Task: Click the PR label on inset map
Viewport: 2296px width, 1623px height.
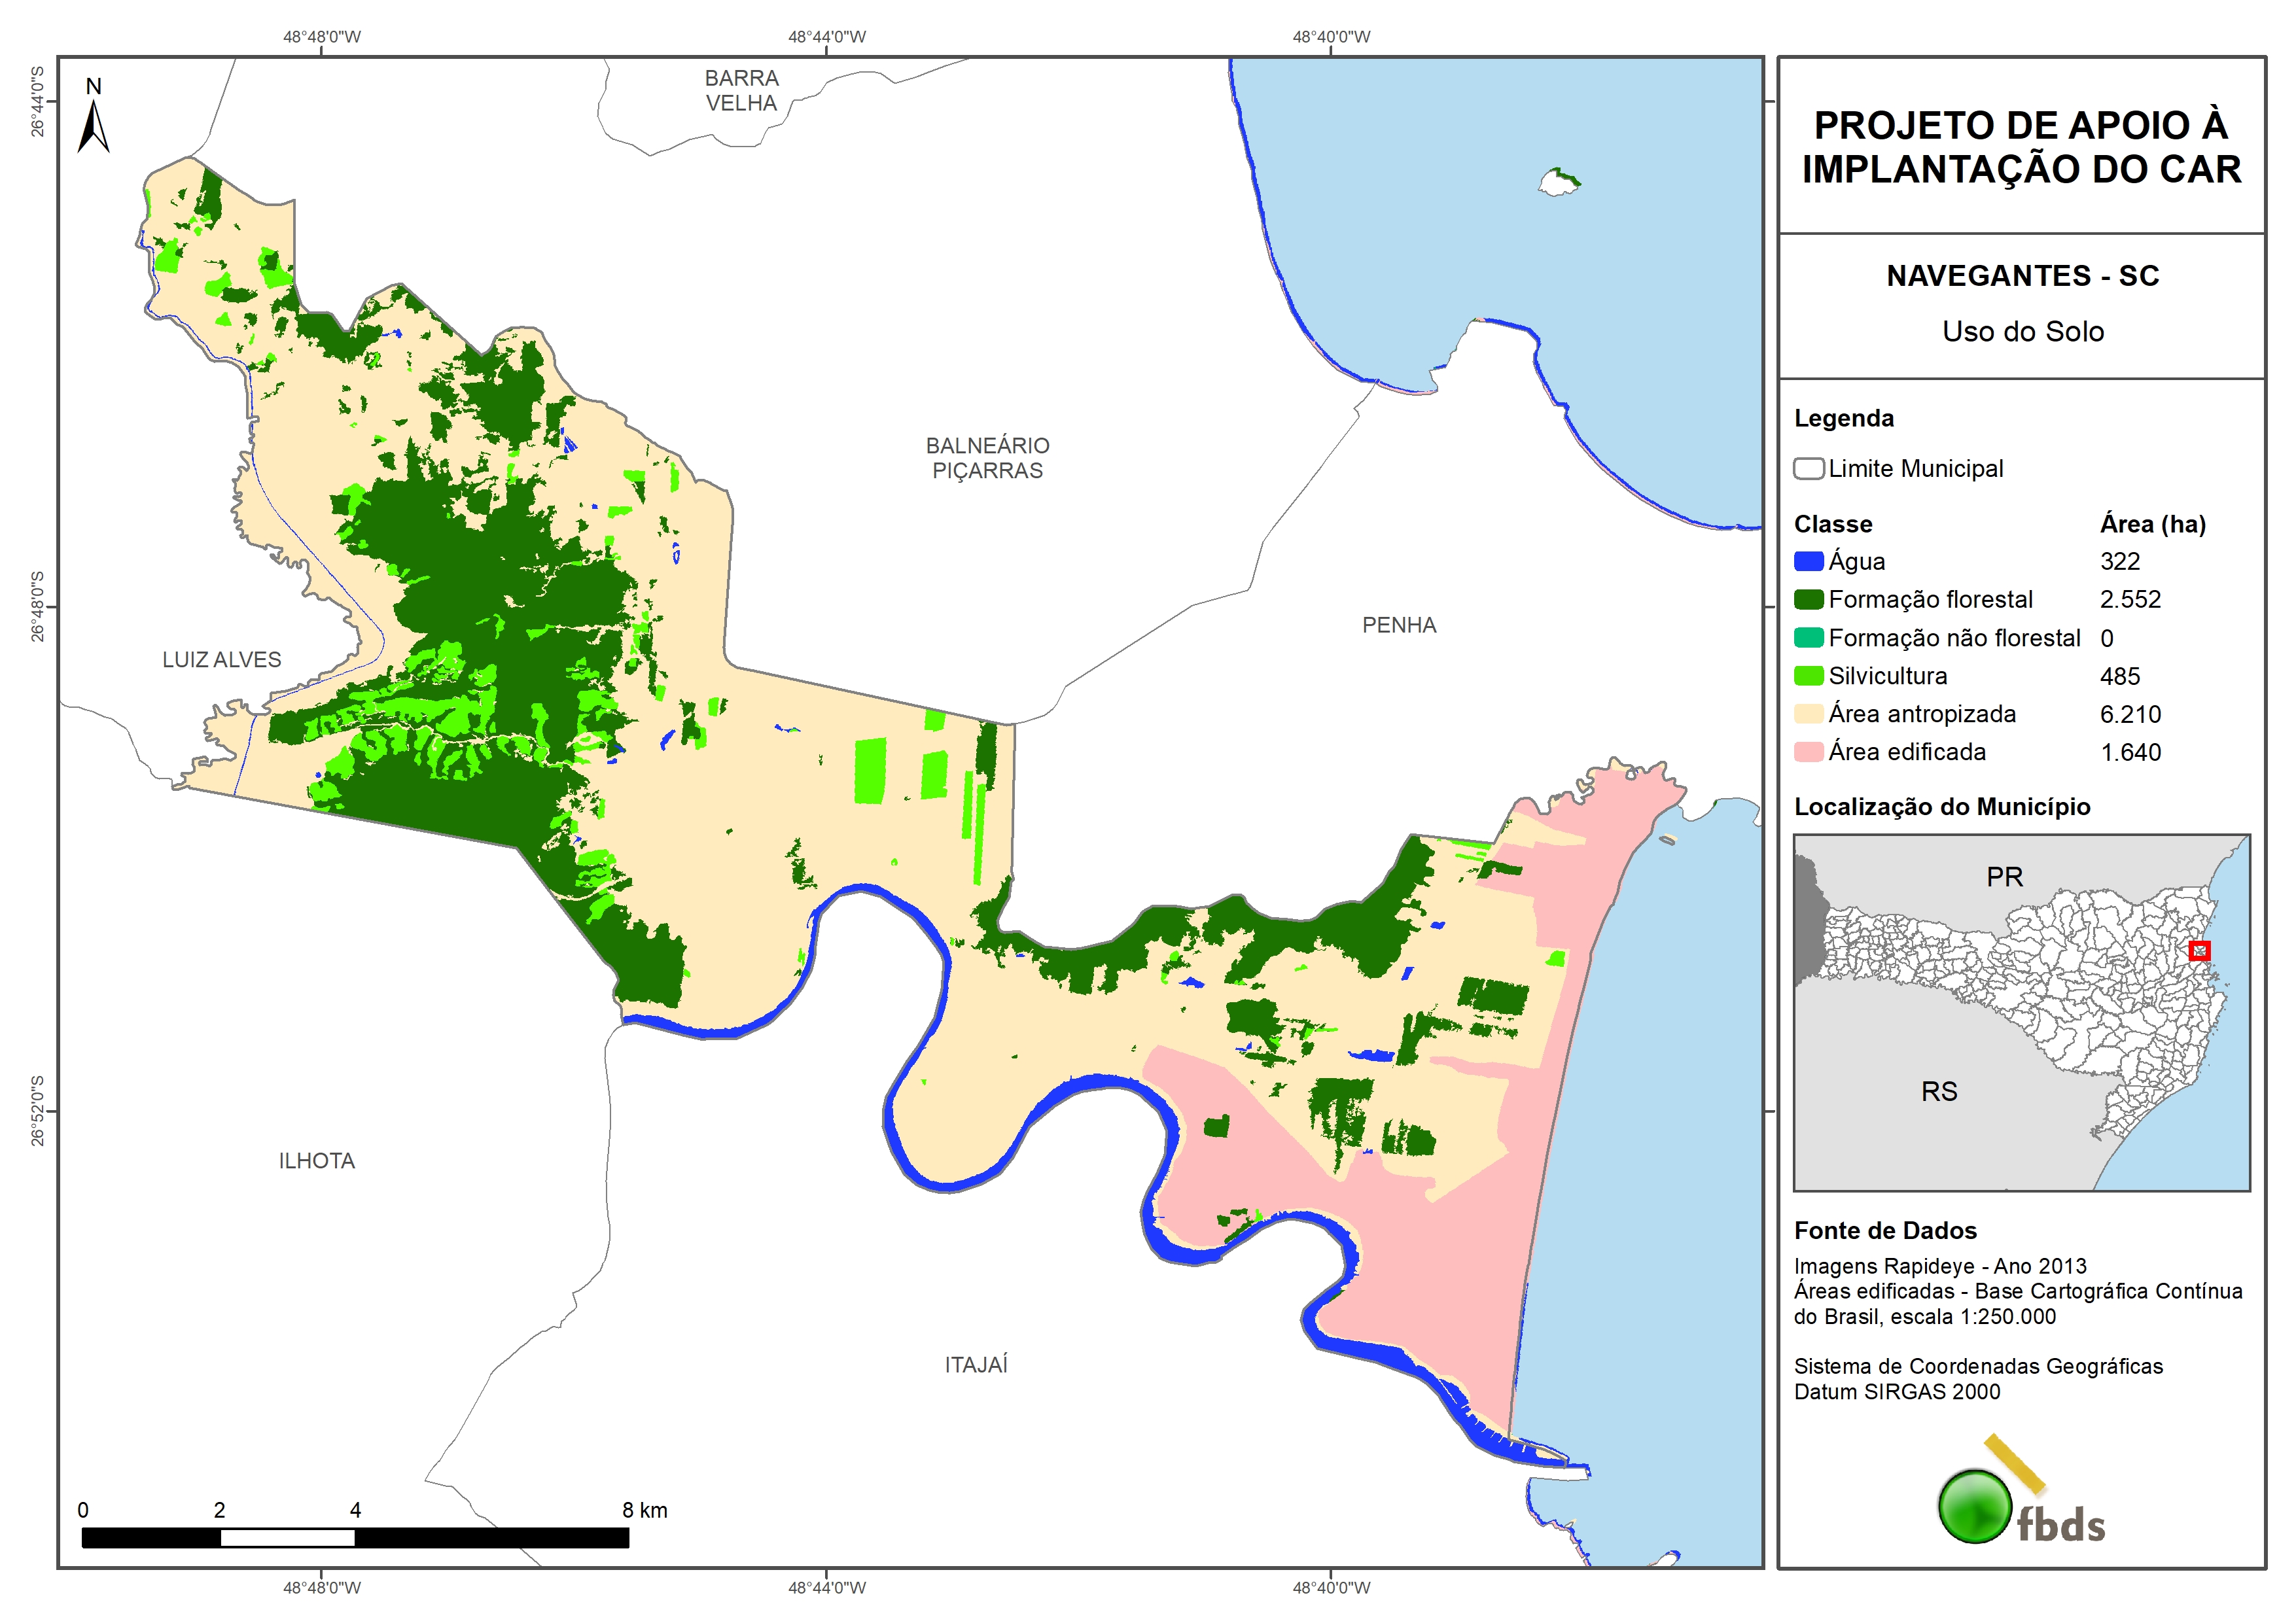Action: tap(2004, 877)
